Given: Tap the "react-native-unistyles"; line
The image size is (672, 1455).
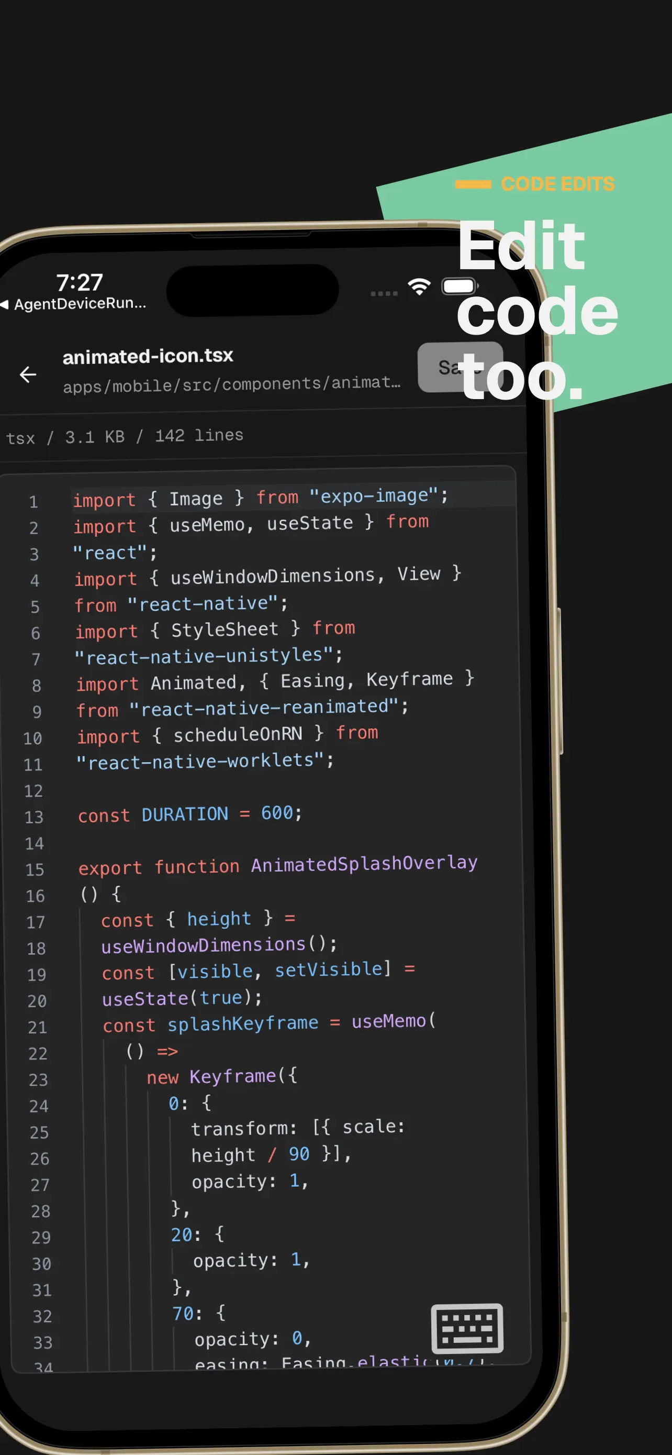Looking at the screenshot, I should pos(209,656).
